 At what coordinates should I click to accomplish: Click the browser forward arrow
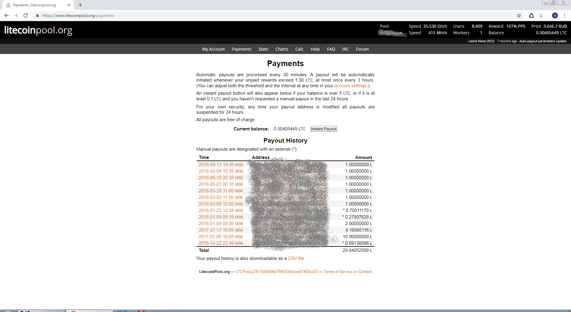(x=16, y=15)
